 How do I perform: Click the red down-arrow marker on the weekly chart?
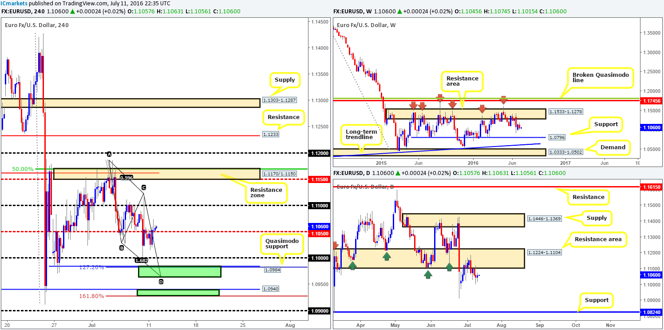click(413, 105)
